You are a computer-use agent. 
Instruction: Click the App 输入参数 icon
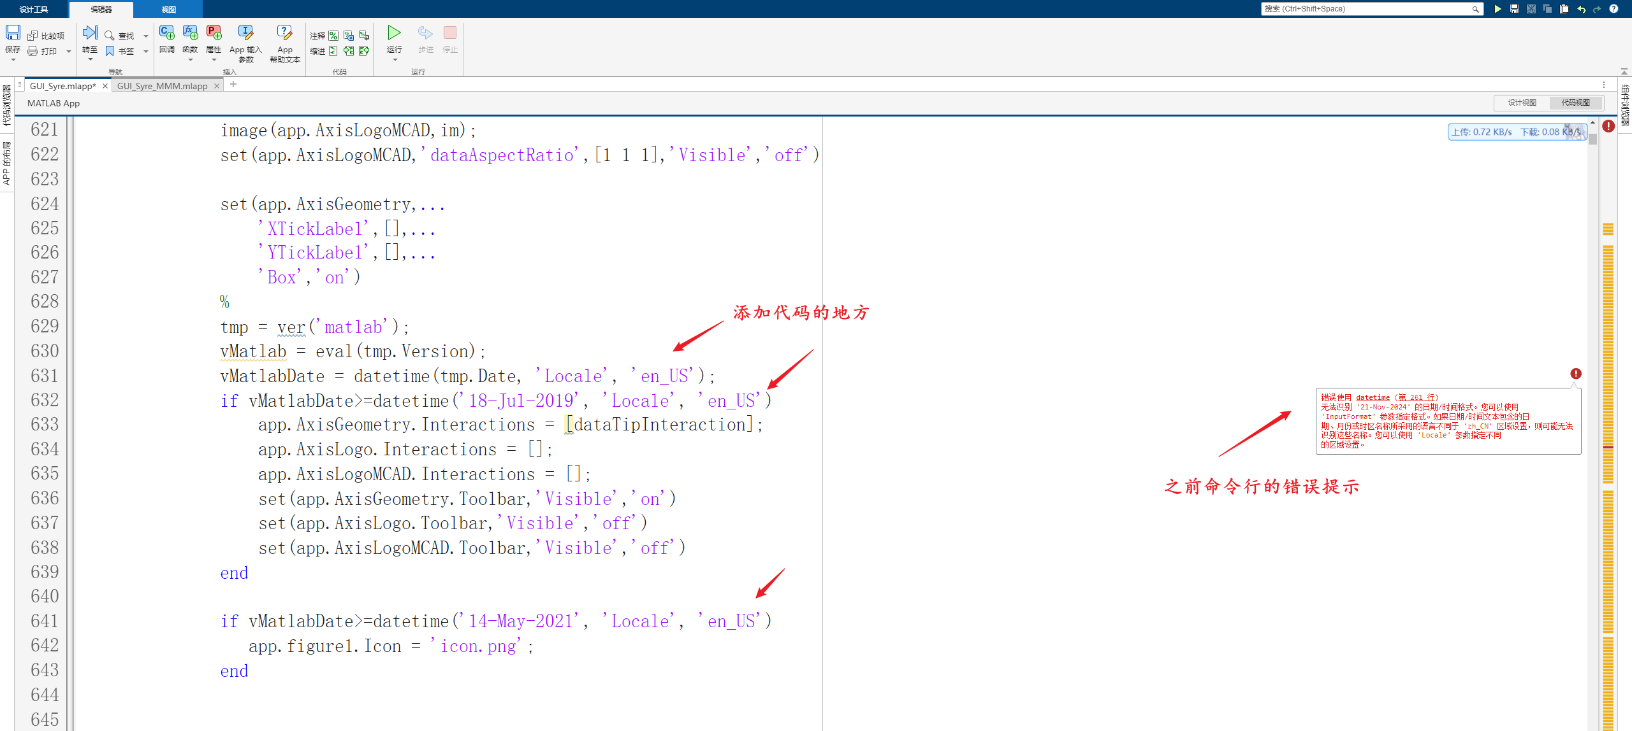tap(245, 33)
